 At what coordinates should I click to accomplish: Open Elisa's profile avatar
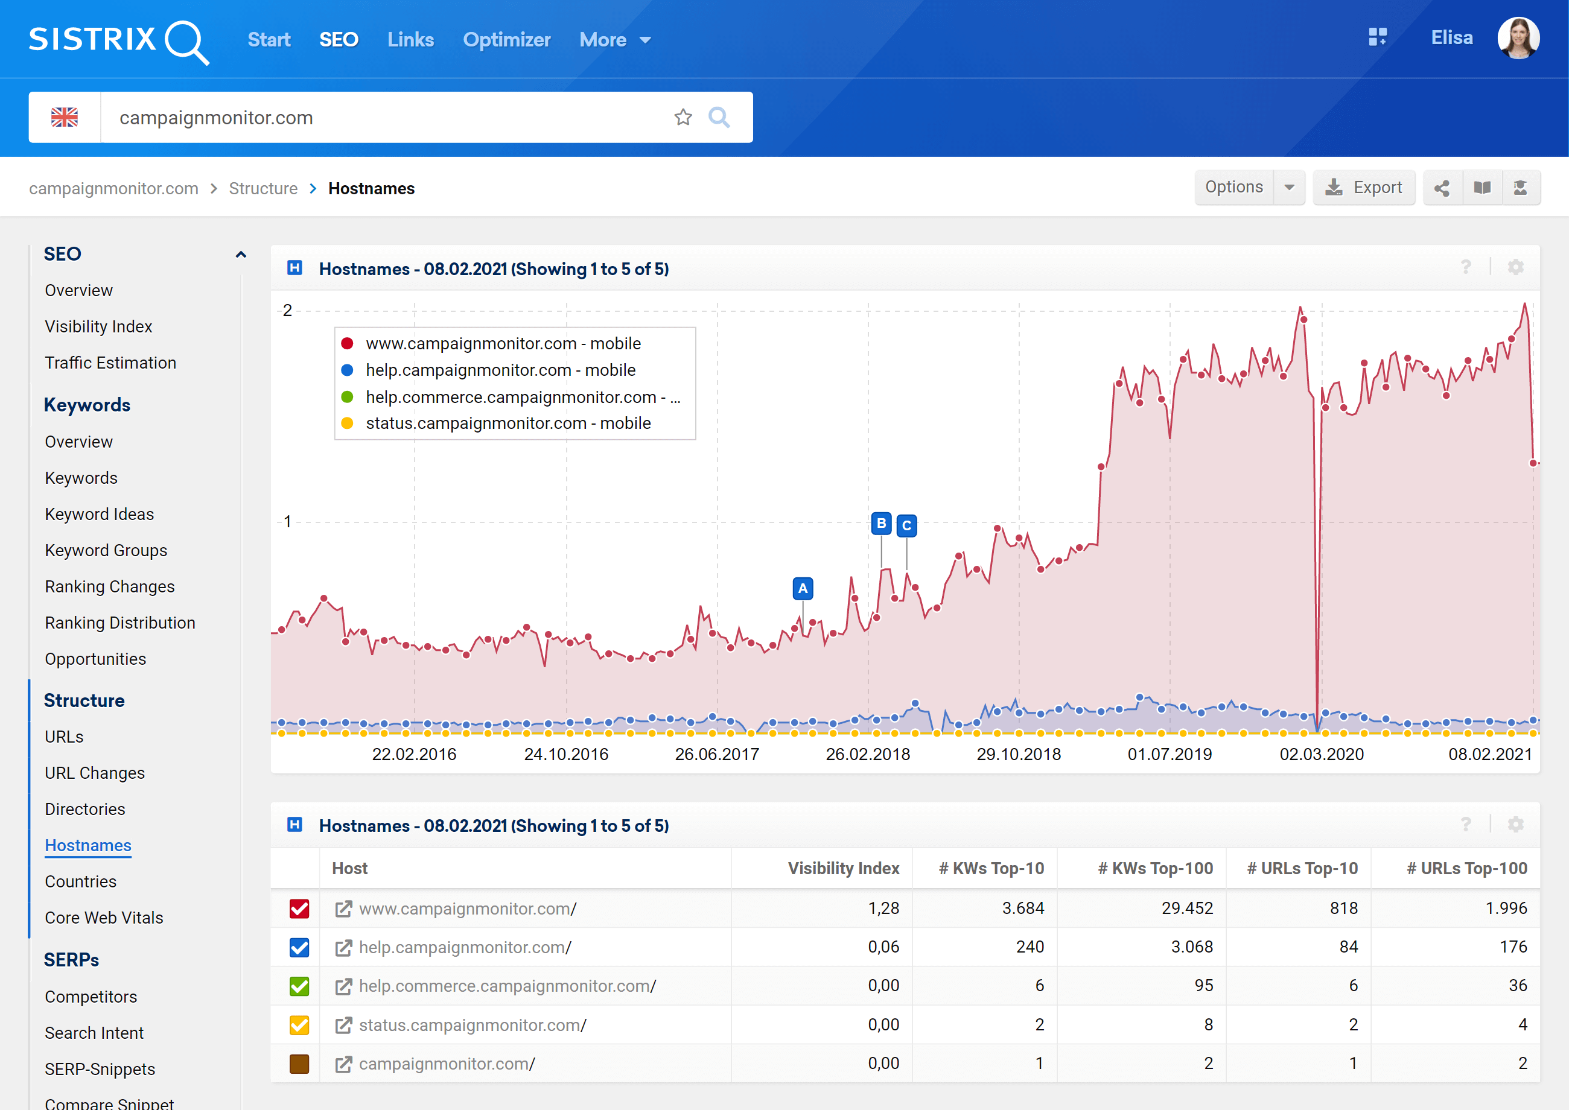point(1518,37)
